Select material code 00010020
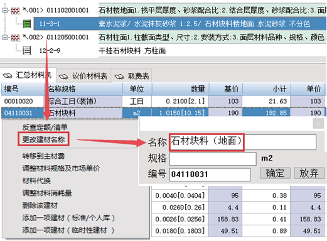Screen dimensions: 327x241 [x=23, y=101]
